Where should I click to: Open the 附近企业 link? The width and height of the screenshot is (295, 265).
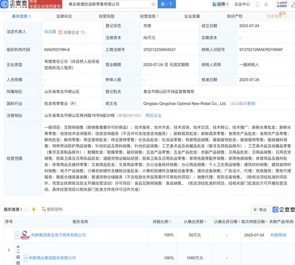click(153, 116)
